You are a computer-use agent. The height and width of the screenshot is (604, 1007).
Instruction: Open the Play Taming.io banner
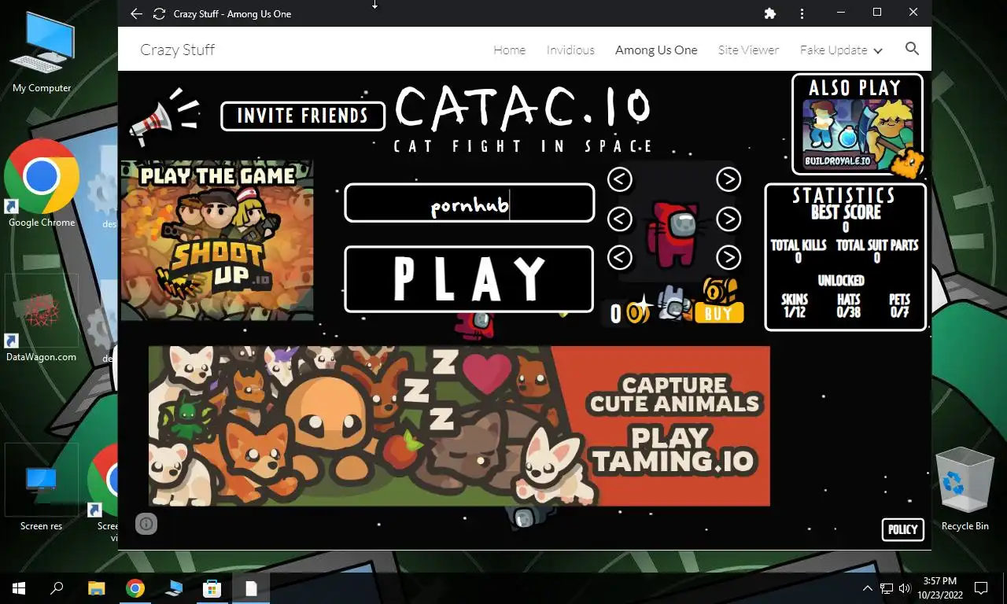click(x=459, y=425)
